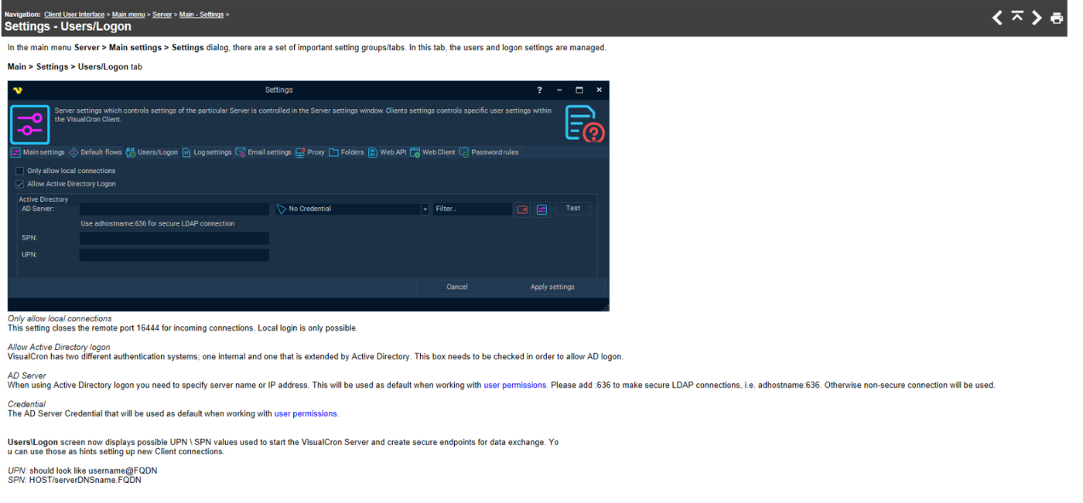The image size is (1083, 503).
Task: Click the Test button for AD Server
Action: (x=572, y=209)
